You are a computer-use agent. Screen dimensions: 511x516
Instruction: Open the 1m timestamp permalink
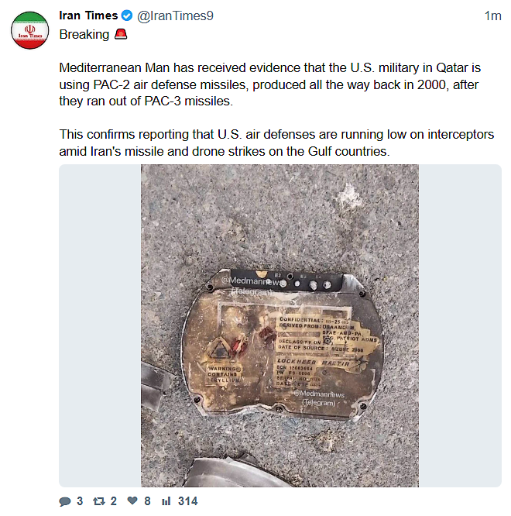click(492, 15)
